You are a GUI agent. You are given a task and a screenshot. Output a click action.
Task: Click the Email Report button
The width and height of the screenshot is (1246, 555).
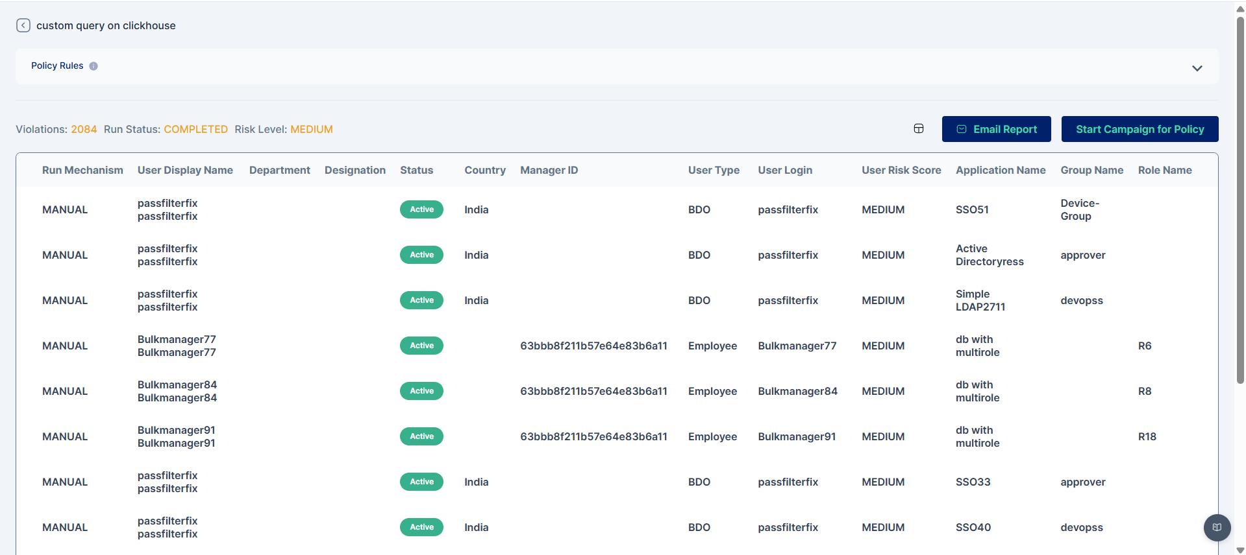click(996, 129)
